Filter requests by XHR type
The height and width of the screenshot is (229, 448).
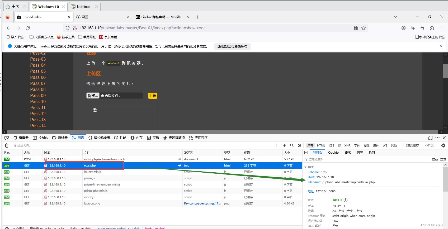pos(347,145)
